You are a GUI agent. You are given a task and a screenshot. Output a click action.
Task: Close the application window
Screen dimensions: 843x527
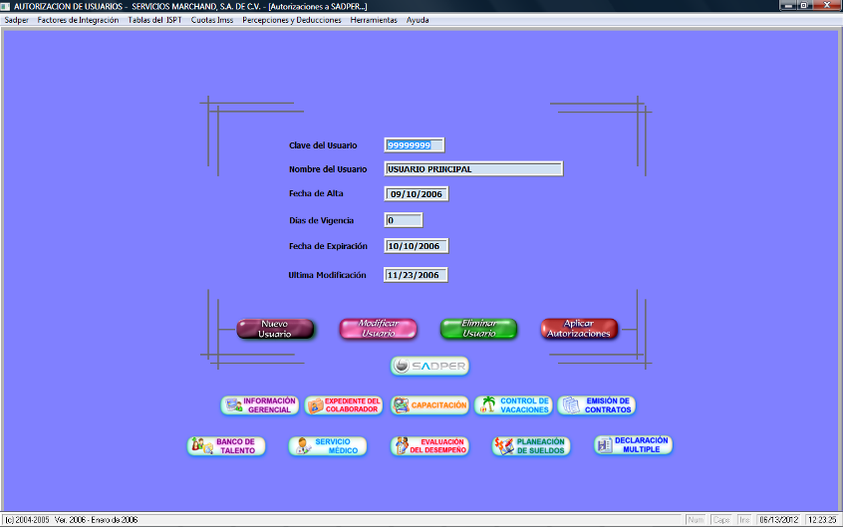coord(827,5)
